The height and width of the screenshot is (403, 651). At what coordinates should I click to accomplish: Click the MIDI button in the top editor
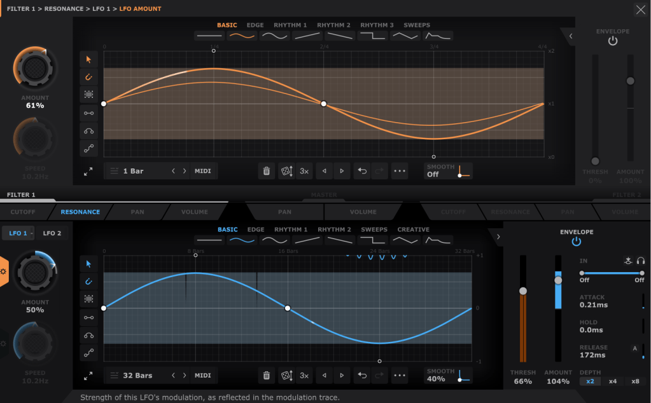click(203, 171)
